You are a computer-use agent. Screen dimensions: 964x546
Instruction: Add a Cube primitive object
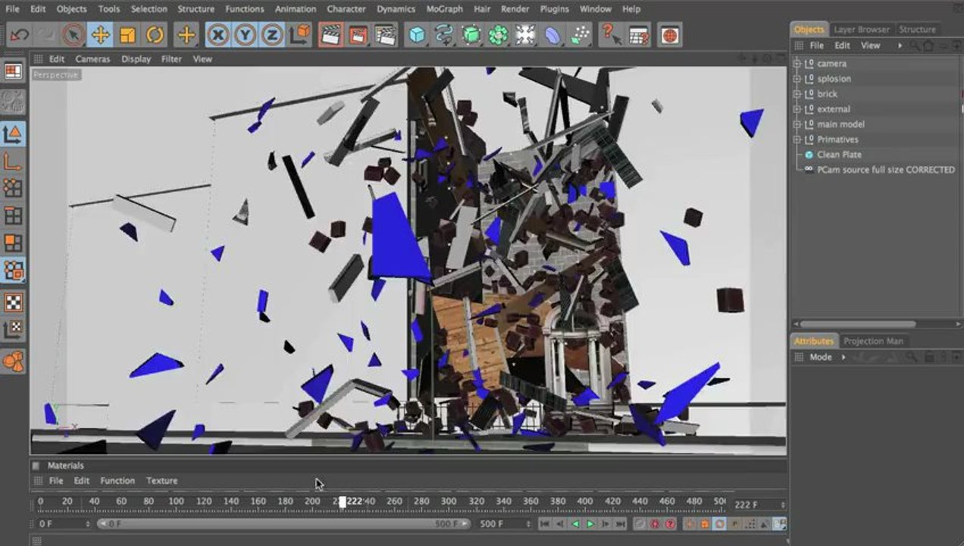(417, 34)
